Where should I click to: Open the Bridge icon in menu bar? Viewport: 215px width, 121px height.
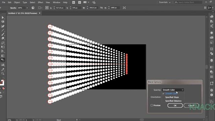tap(74, 2)
